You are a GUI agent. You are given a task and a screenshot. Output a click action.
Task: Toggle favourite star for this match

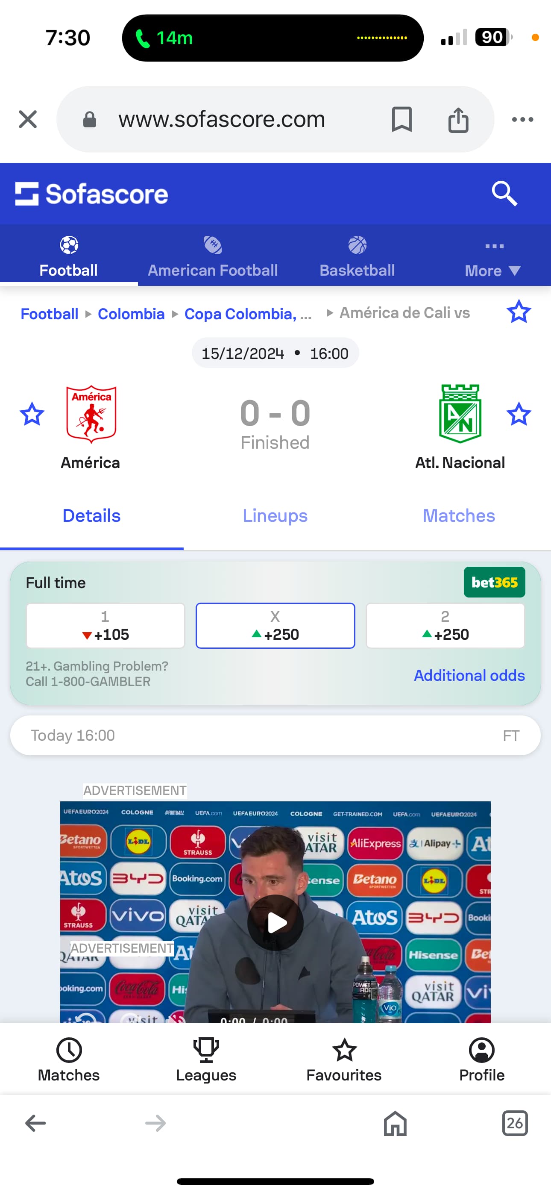519,312
